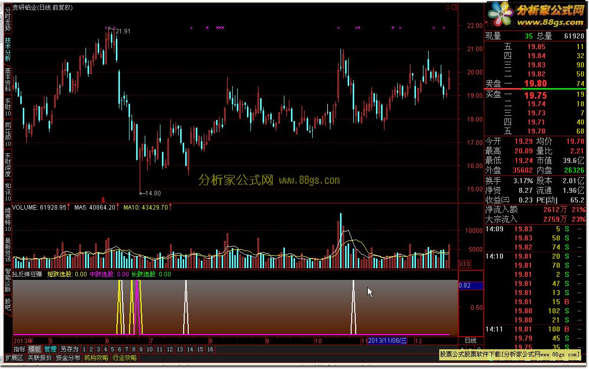Click the 2013年 timeline label
Screen dimensions: 589x369
23,341
